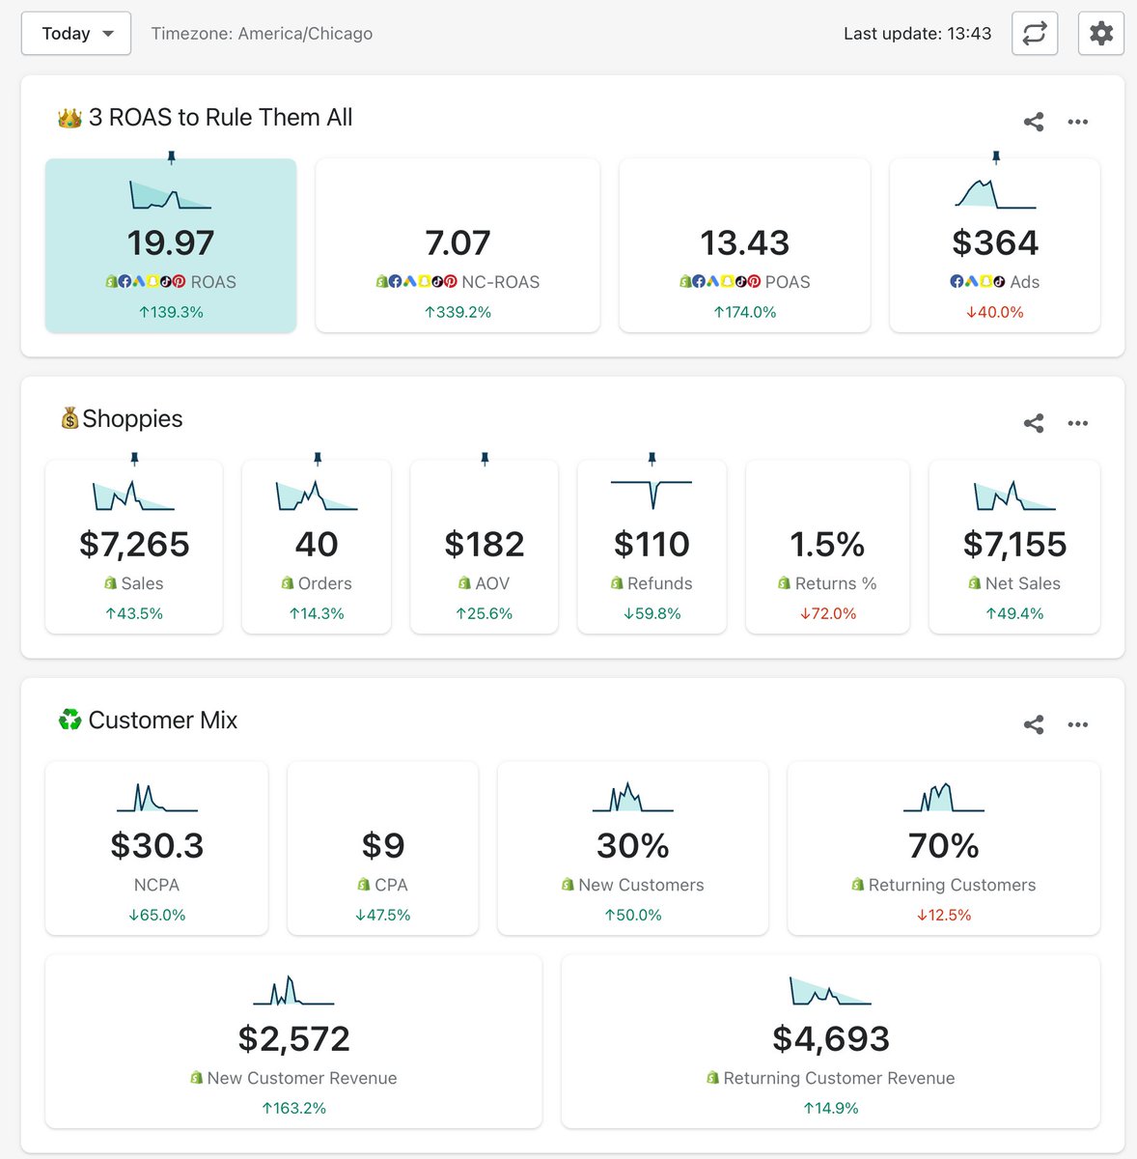The width and height of the screenshot is (1137, 1159).
Task: Click the refresh data icon button
Action: [x=1035, y=34]
